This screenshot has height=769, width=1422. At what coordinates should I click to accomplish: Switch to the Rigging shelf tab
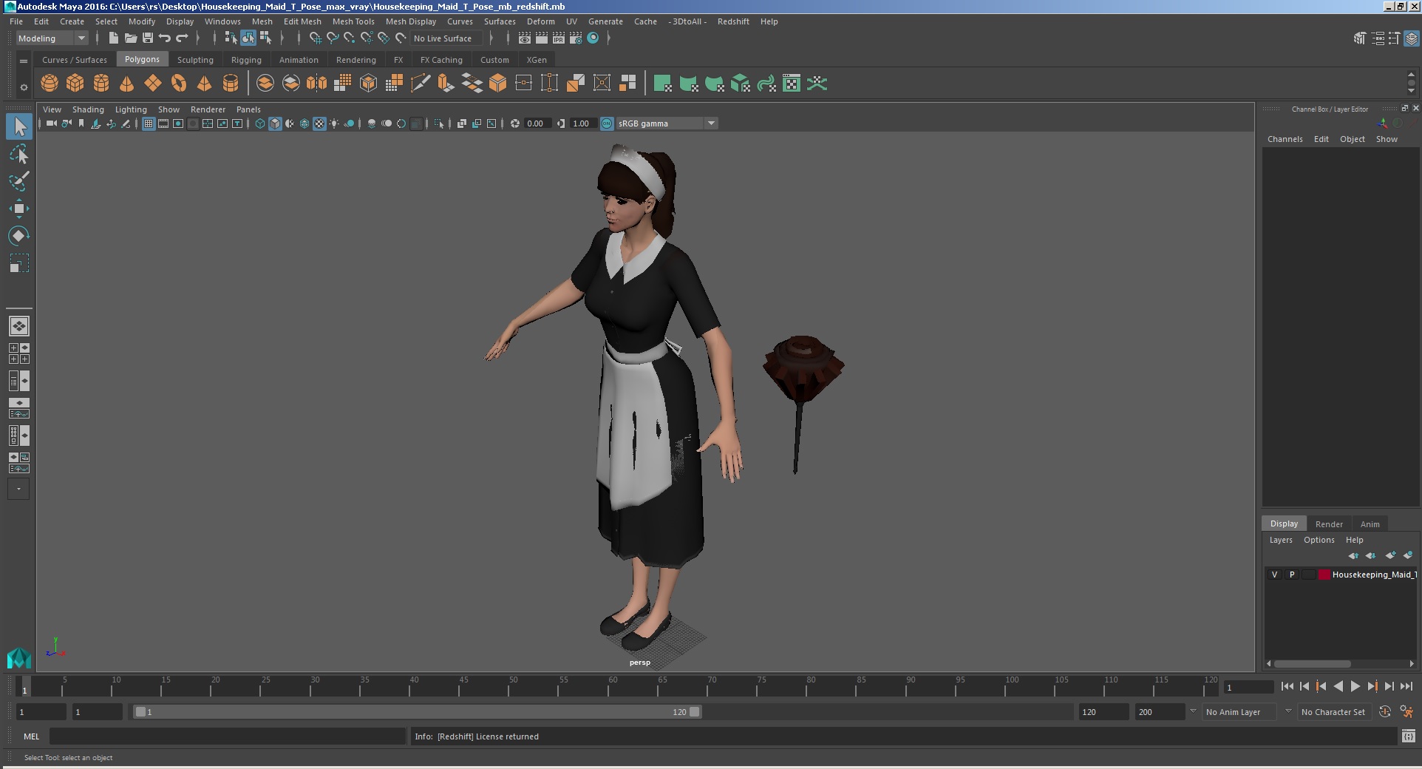[246, 60]
